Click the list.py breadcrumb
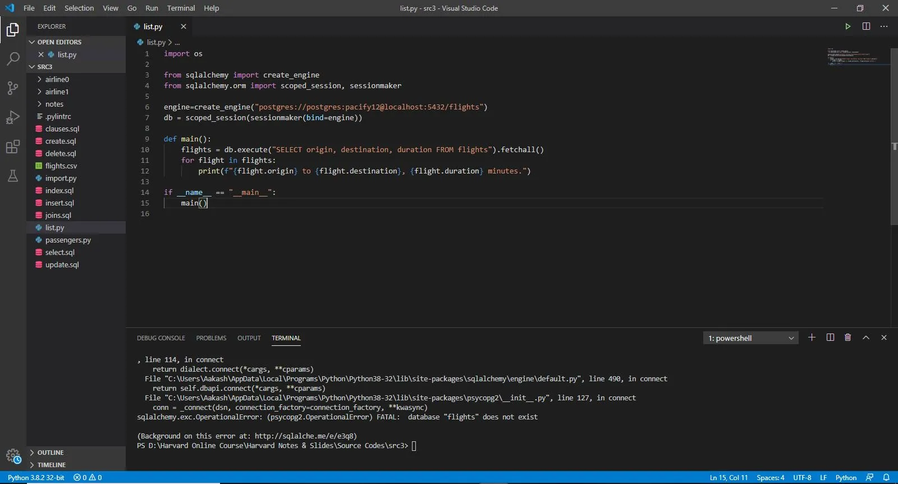898x484 pixels. click(156, 42)
